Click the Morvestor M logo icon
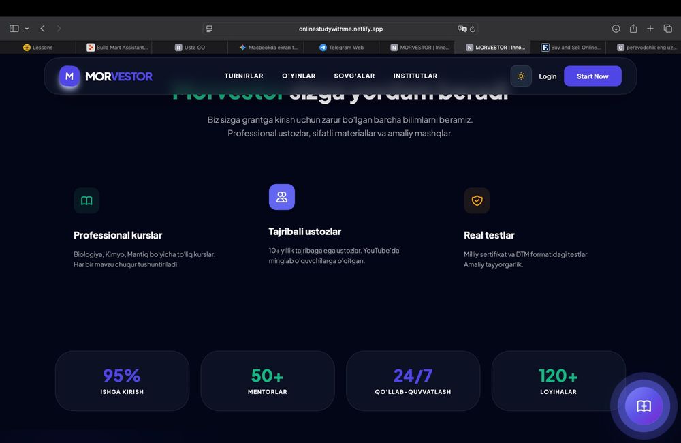The width and height of the screenshot is (681, 443). click(69, 76)
